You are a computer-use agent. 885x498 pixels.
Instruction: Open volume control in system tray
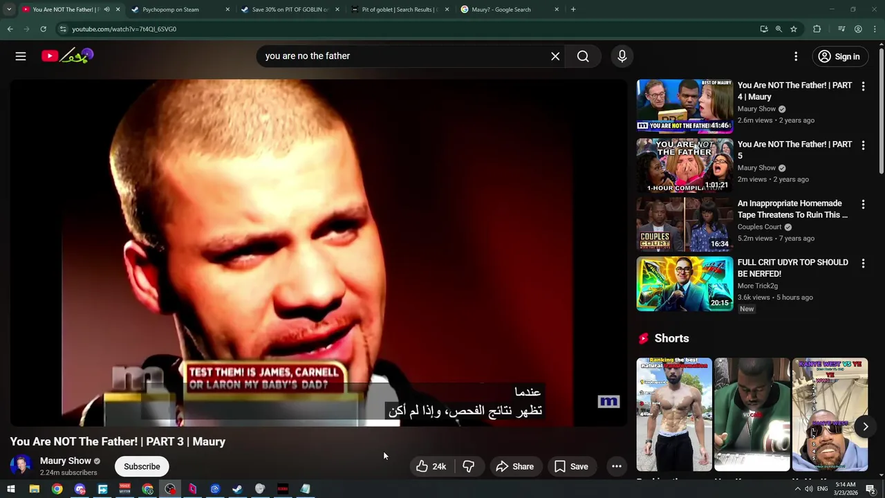pyautogui.click(x=808, y=489)
